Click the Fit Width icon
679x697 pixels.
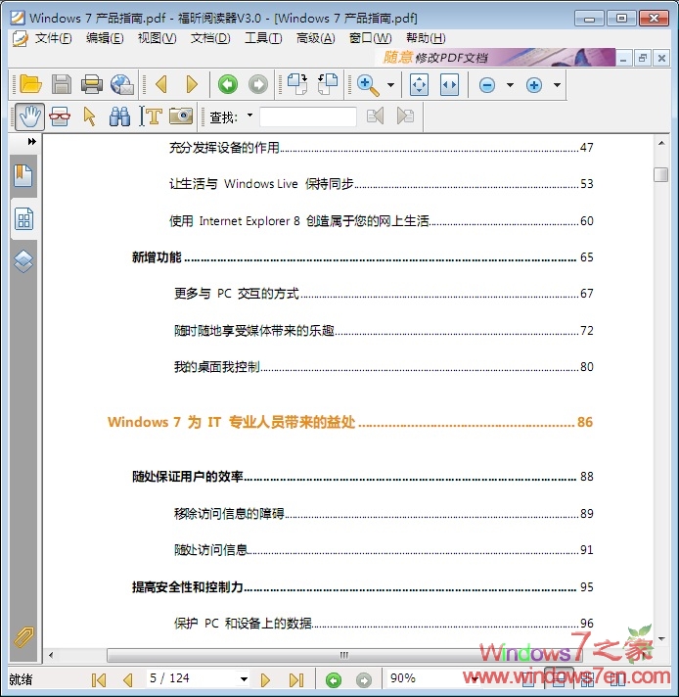coord(449,84)
